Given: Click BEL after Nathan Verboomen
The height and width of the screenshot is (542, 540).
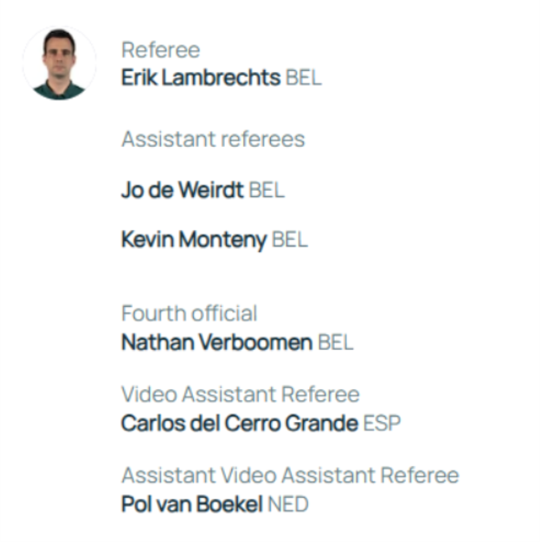Looking at the screenshot, I should coord(335,343).
